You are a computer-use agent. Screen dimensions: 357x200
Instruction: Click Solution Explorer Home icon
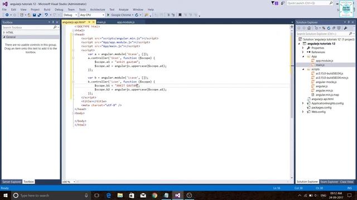[x=309, y=28]
